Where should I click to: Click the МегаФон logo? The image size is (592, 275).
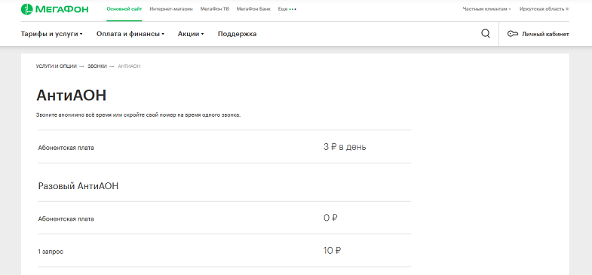54,9
